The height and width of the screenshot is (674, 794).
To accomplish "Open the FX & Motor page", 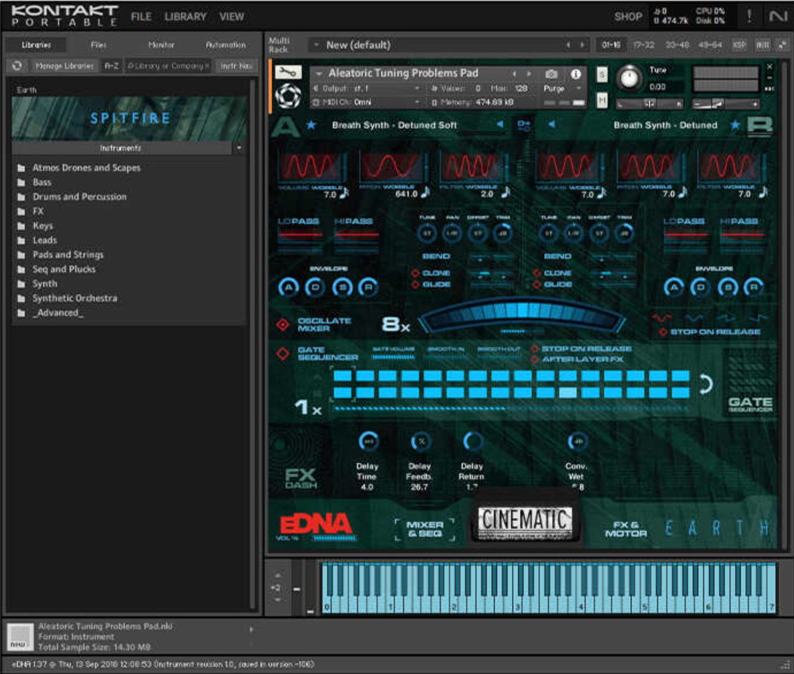I will click(x=626, y=529).
